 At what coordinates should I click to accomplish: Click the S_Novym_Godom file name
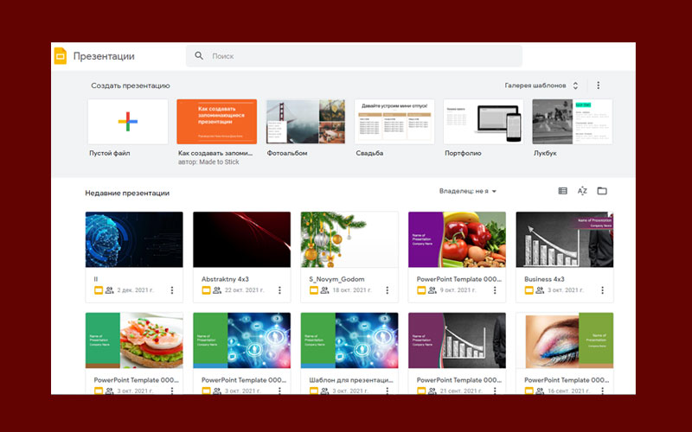336,279
